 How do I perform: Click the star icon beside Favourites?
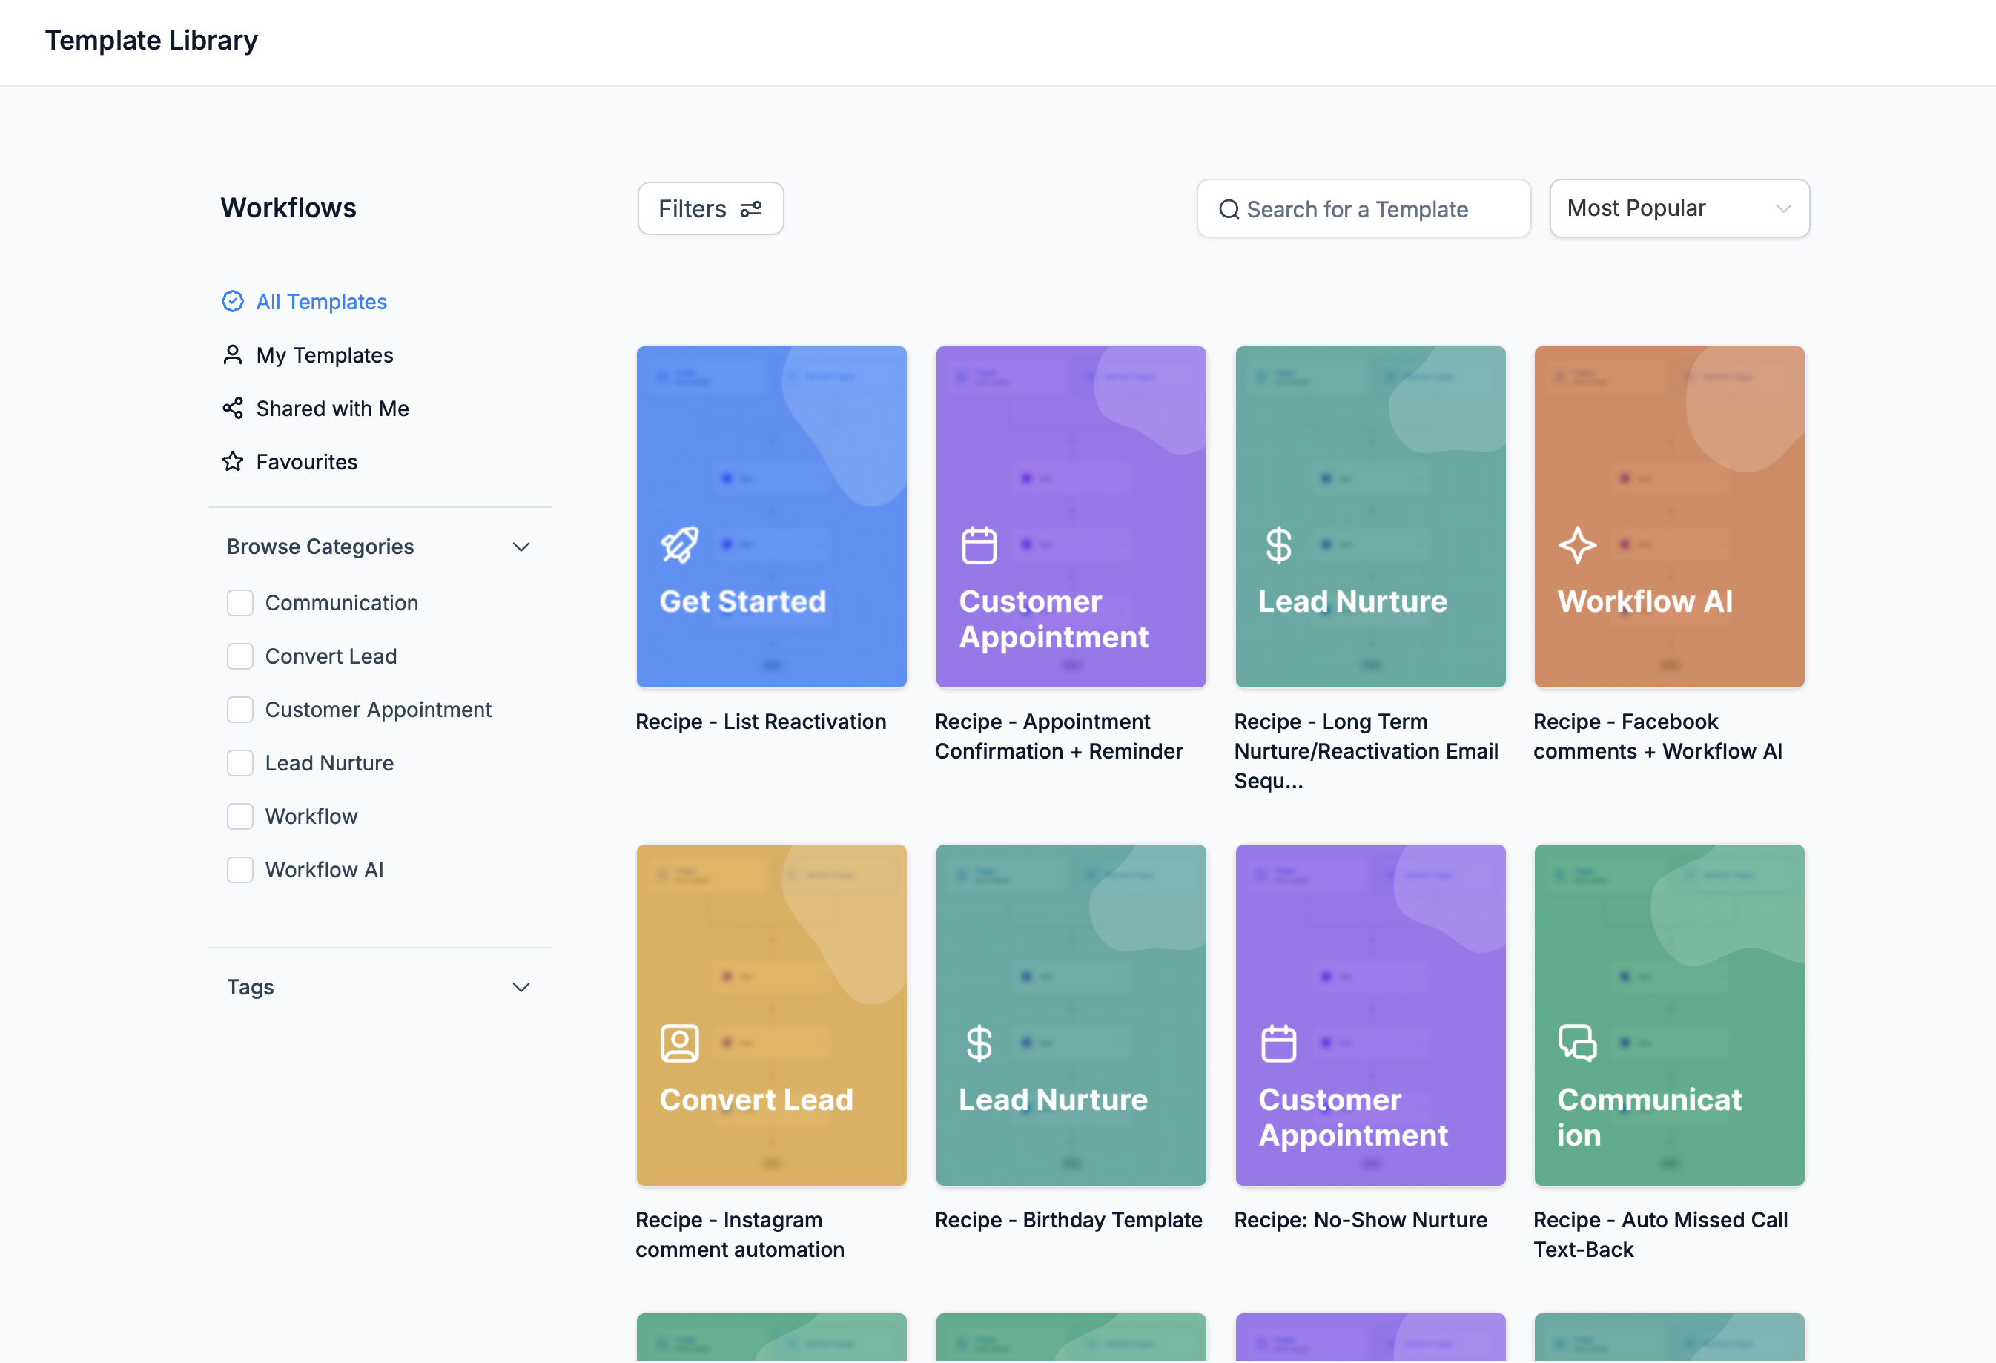pos(233,461)
